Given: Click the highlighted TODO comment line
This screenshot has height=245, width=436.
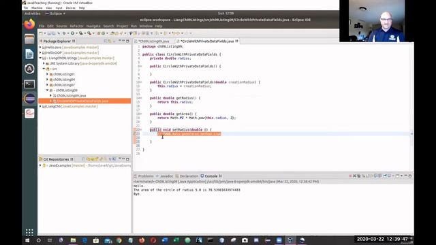Looking at the screenshot, I should [189, 134].
